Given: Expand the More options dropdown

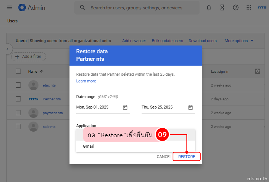Looking at the screenshot, I should tap(239, 41).
